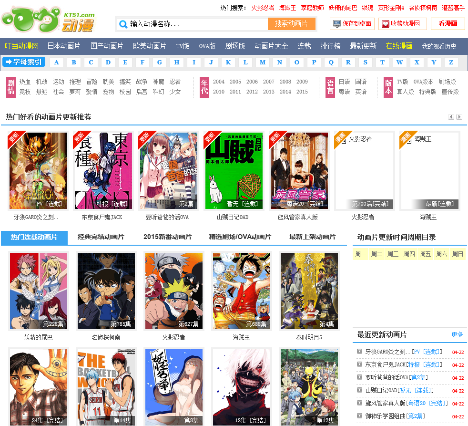
Task: Select 周五 in the weekly schedule
Action: click(x=425, y=254)
